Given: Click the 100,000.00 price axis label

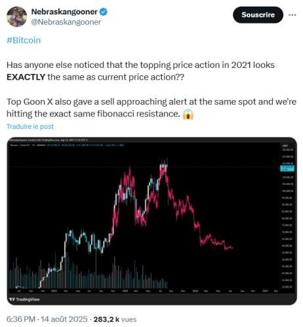Looking at the screenshot, I should (287, 191).
